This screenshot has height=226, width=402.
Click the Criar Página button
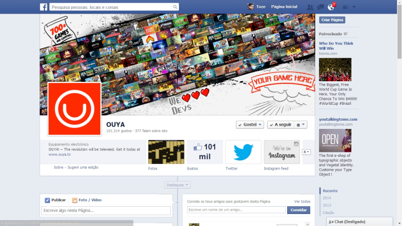(x=332, y=20)
